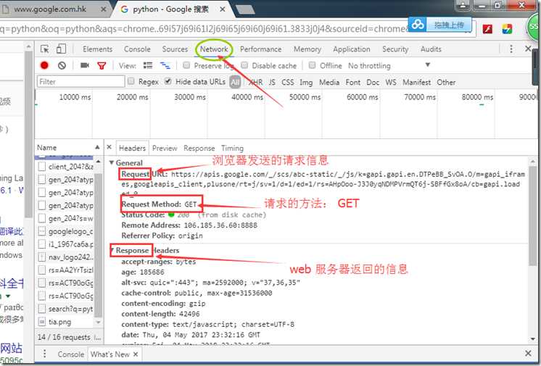This screenshot has height=366, width=541.
Task: Switch to waterfall overview view icon
Action: click(x=165, y=65)
